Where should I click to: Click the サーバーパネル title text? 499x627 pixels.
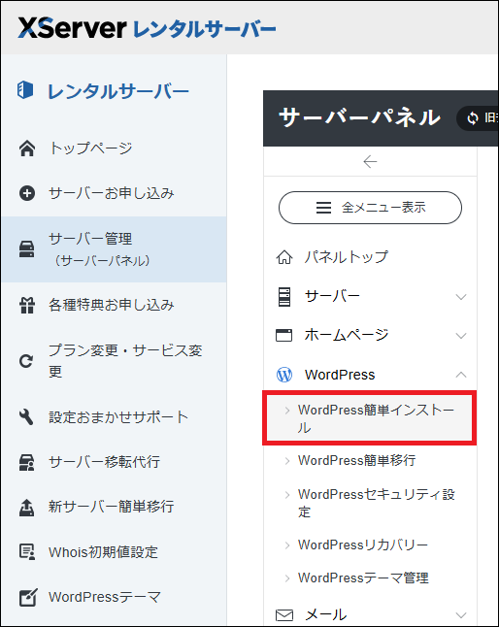pyautogui.click(x=359, y=117)
